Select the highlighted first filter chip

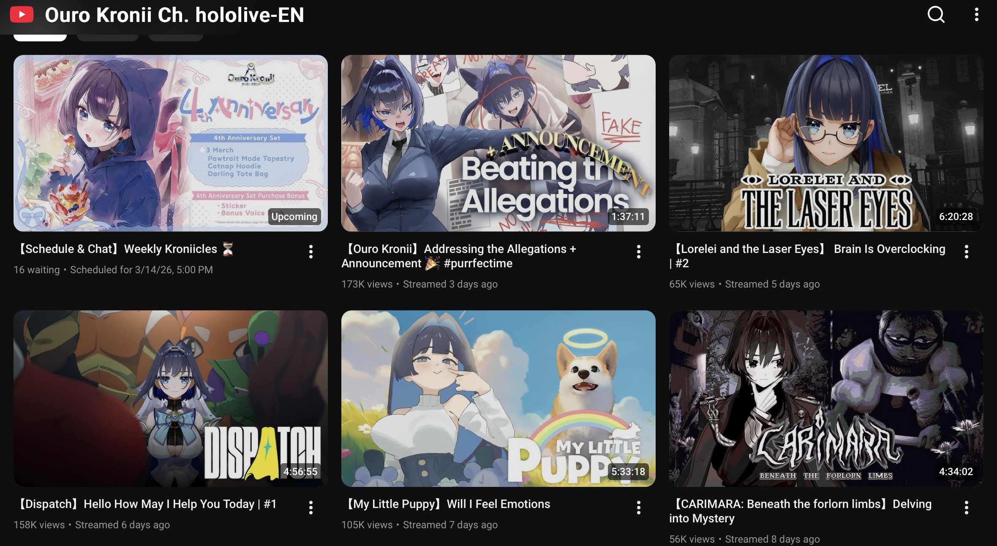coord(40,37)
